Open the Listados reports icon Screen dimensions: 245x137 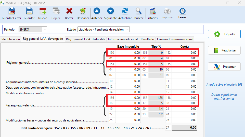152,11
